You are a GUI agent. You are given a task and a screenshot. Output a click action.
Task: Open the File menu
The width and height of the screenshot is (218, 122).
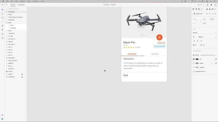click(x=12, y=1)
